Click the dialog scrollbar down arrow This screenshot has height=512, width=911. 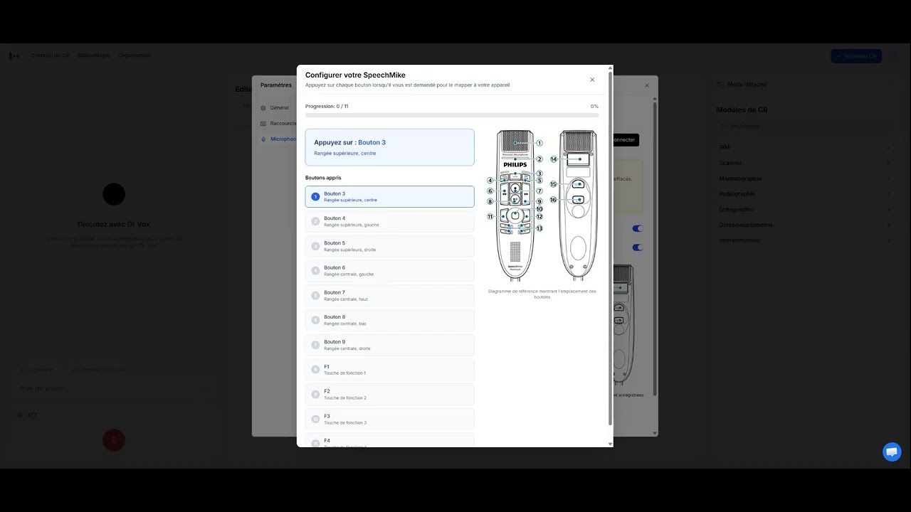pos(610,444)
